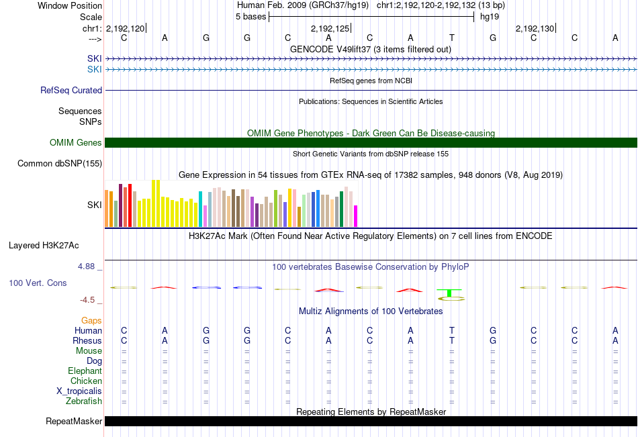Click the dark green OMIM Genes bar

pos(371,142)
